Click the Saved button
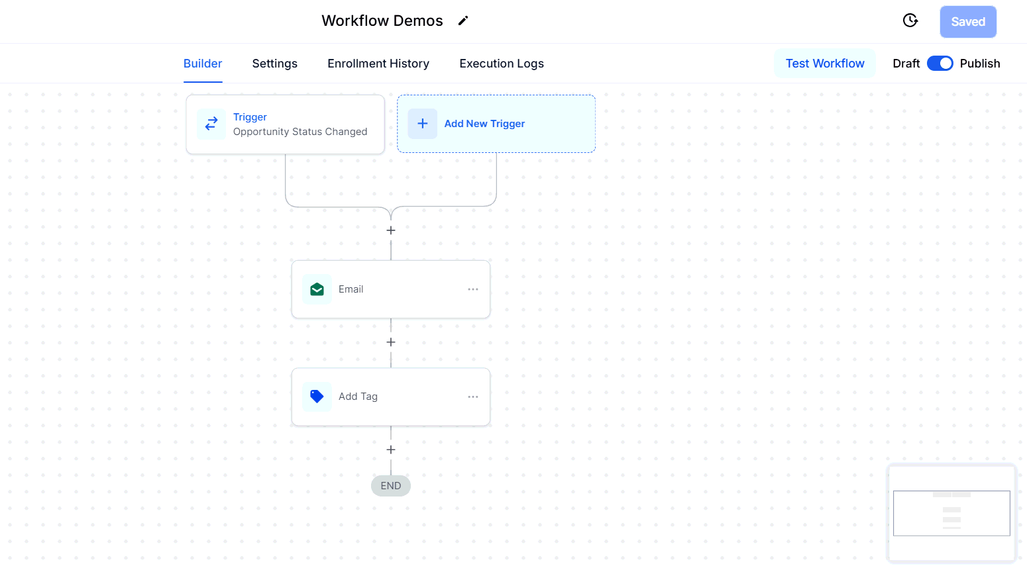1027x568 pixels. (x=968, y=21)
